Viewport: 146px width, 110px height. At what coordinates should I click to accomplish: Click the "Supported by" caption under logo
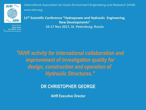click(16, 25)
